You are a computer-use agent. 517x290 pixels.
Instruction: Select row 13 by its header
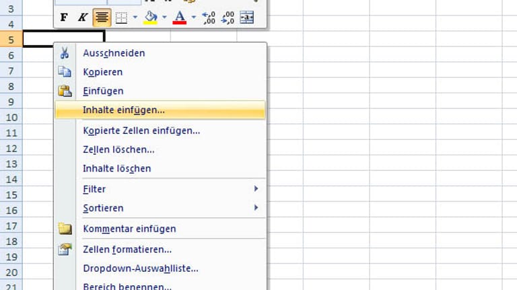(x=11, y=163)
